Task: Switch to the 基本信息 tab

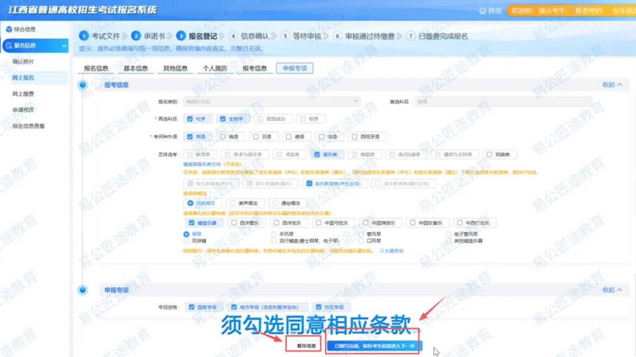Action: point(135,68)
